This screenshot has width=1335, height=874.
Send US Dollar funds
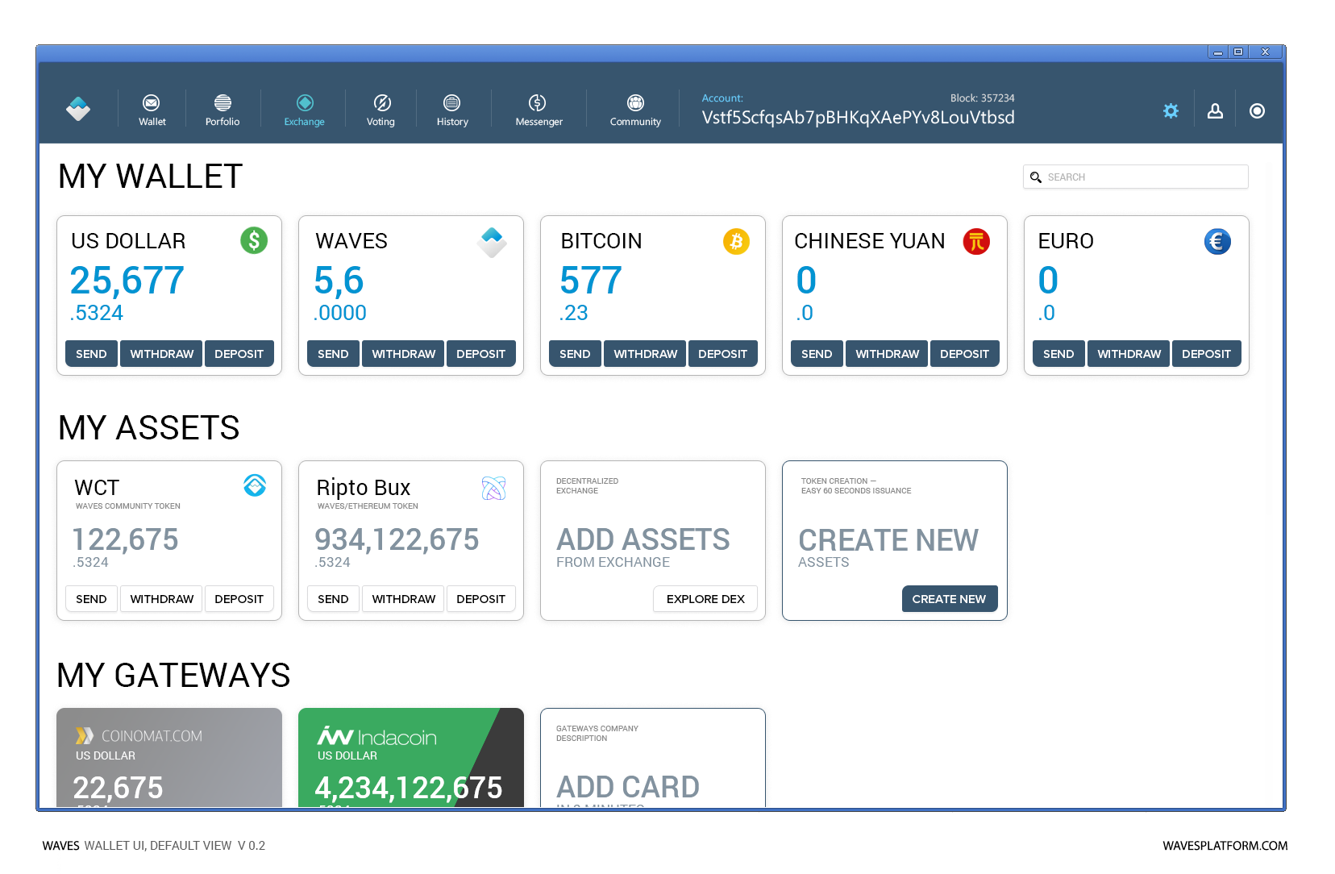click(x=91, y=354)
